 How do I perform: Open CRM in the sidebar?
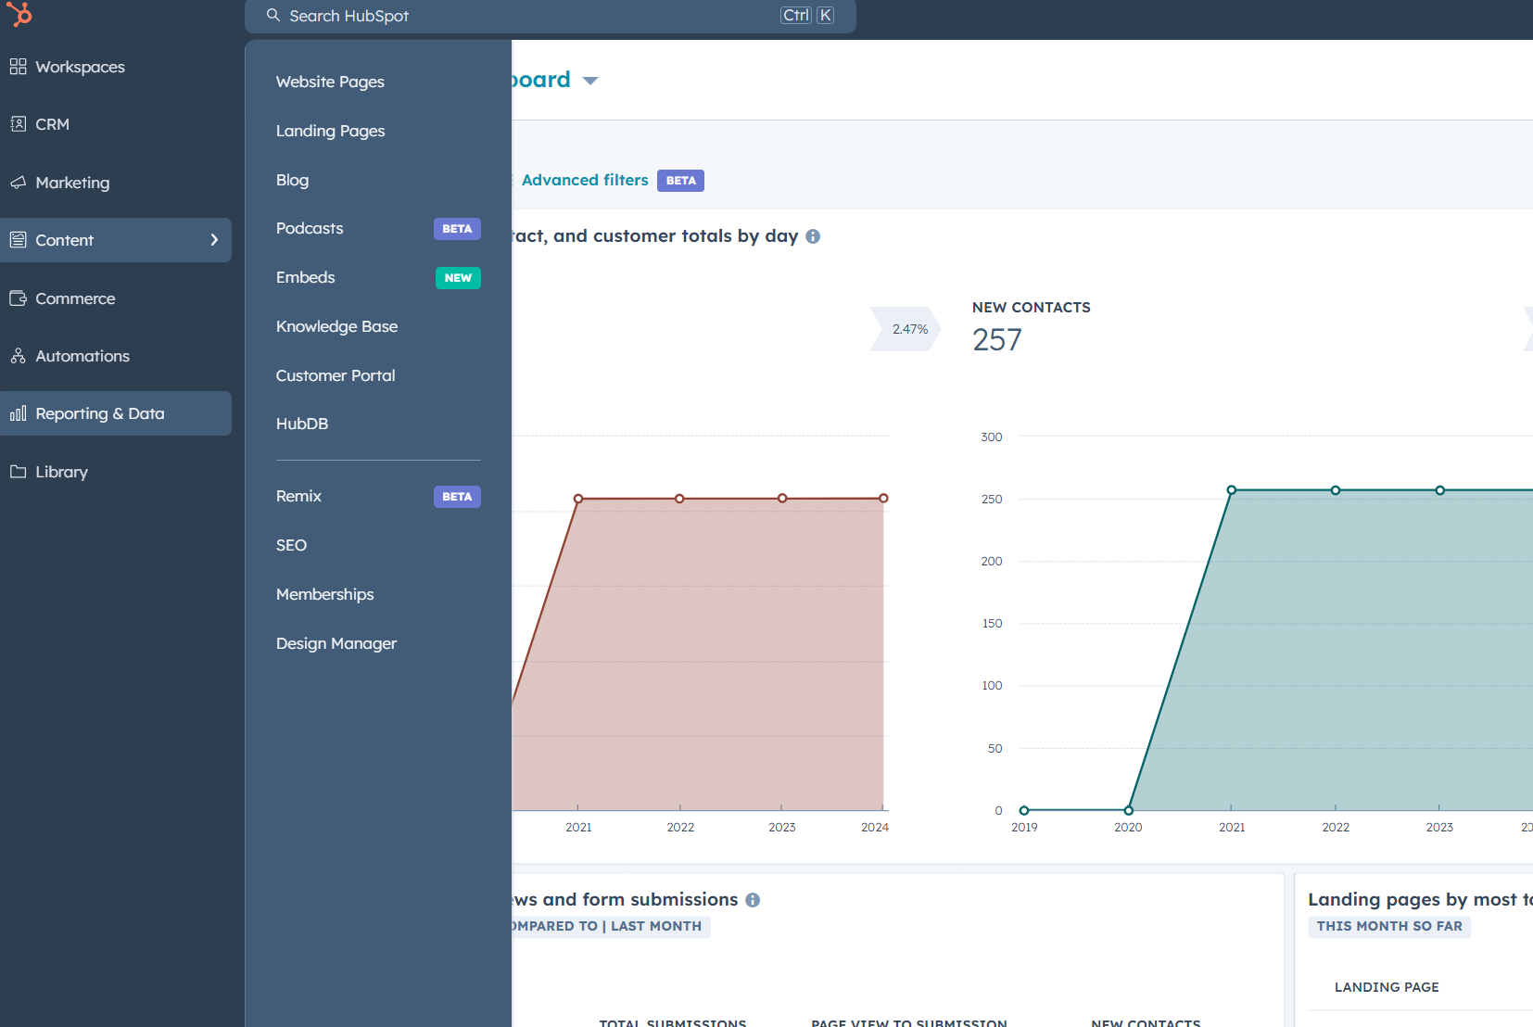[116, 124]
